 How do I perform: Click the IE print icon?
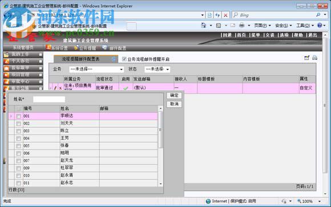tap(242, 26)
